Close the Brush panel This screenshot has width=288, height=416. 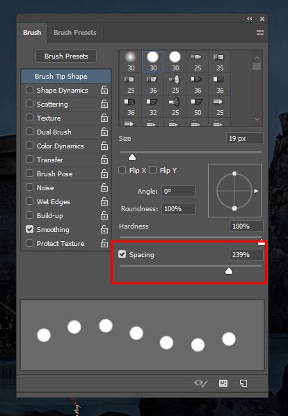tap(262, 19)
